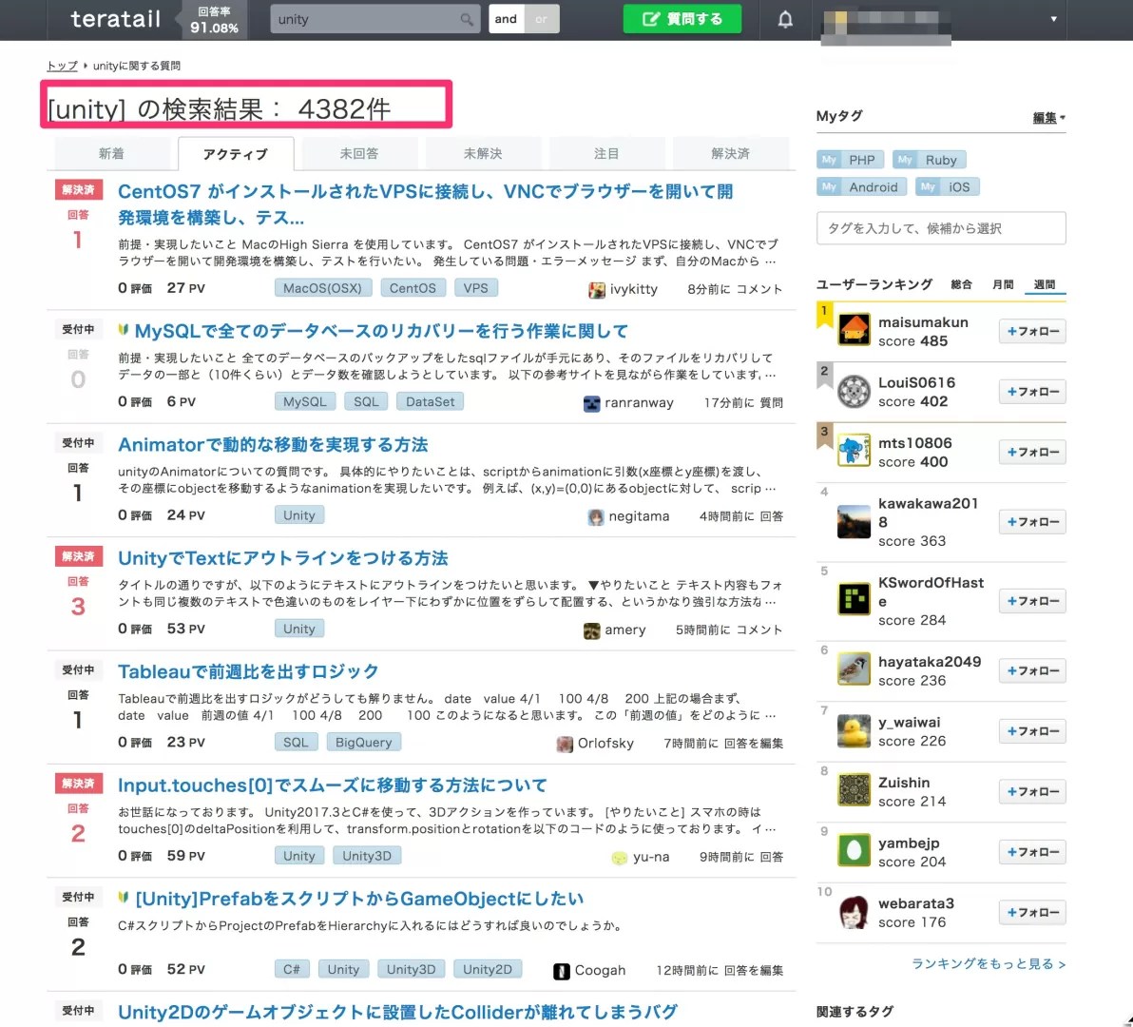Click the unity search field
This screenshot has width=1133, height=1027.
tap(367, 20)
